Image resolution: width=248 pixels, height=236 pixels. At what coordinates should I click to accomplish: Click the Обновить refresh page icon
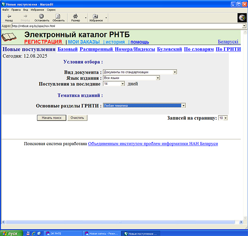[58, 16]
